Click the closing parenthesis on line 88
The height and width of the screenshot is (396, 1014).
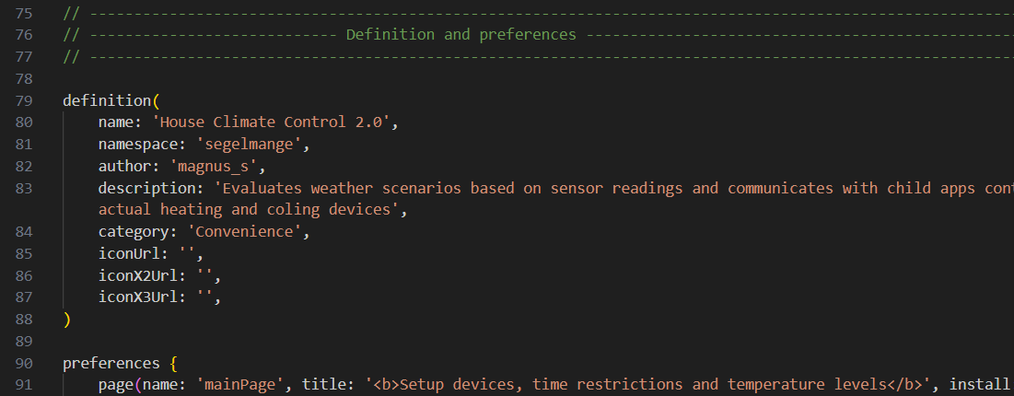(x=66, y=320)
